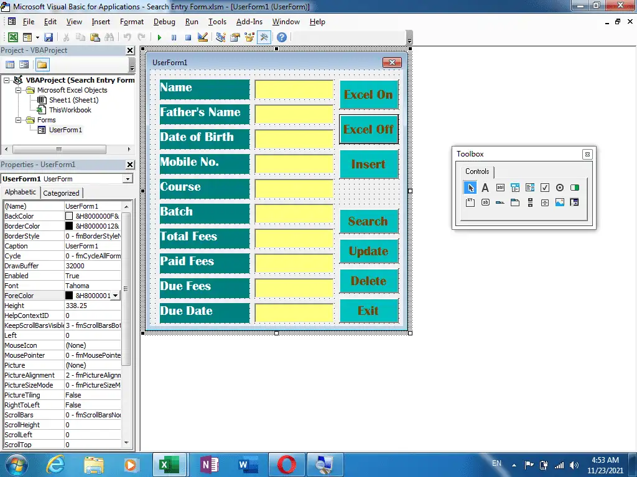Select Sheet1 (Sheet1) in the project tree
This screenshot has height=477, width=637.
tap(73, 100)
